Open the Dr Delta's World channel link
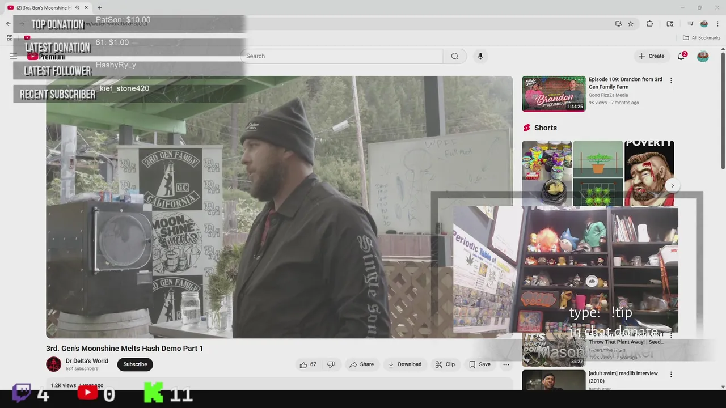Viewport: 726px width, 408px height. pyautogui.click(x=87, y=361)
